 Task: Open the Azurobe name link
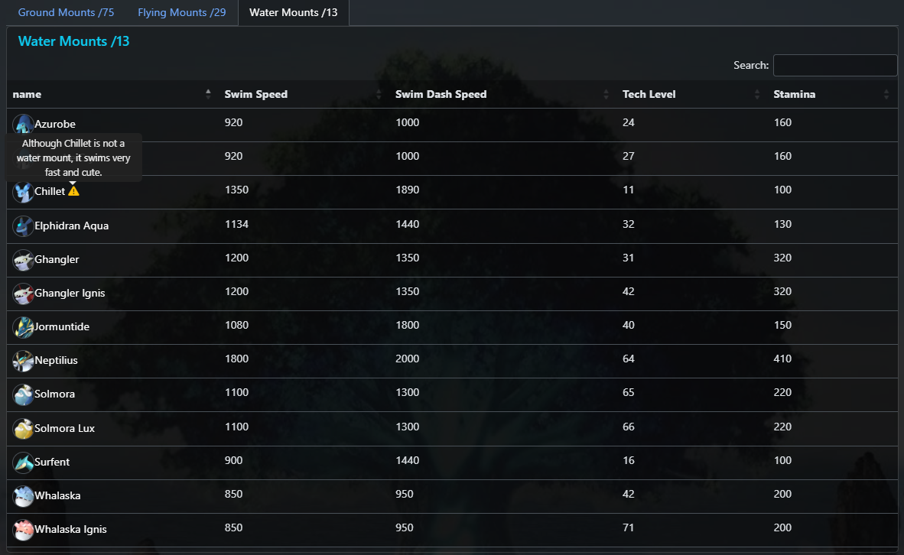point(55,124)
